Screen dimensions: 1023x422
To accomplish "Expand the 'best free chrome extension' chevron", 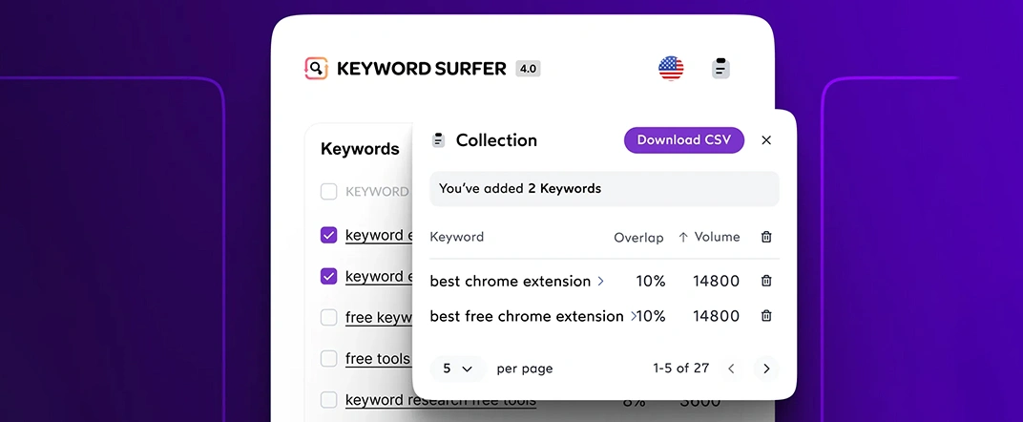I will [632, 316].
